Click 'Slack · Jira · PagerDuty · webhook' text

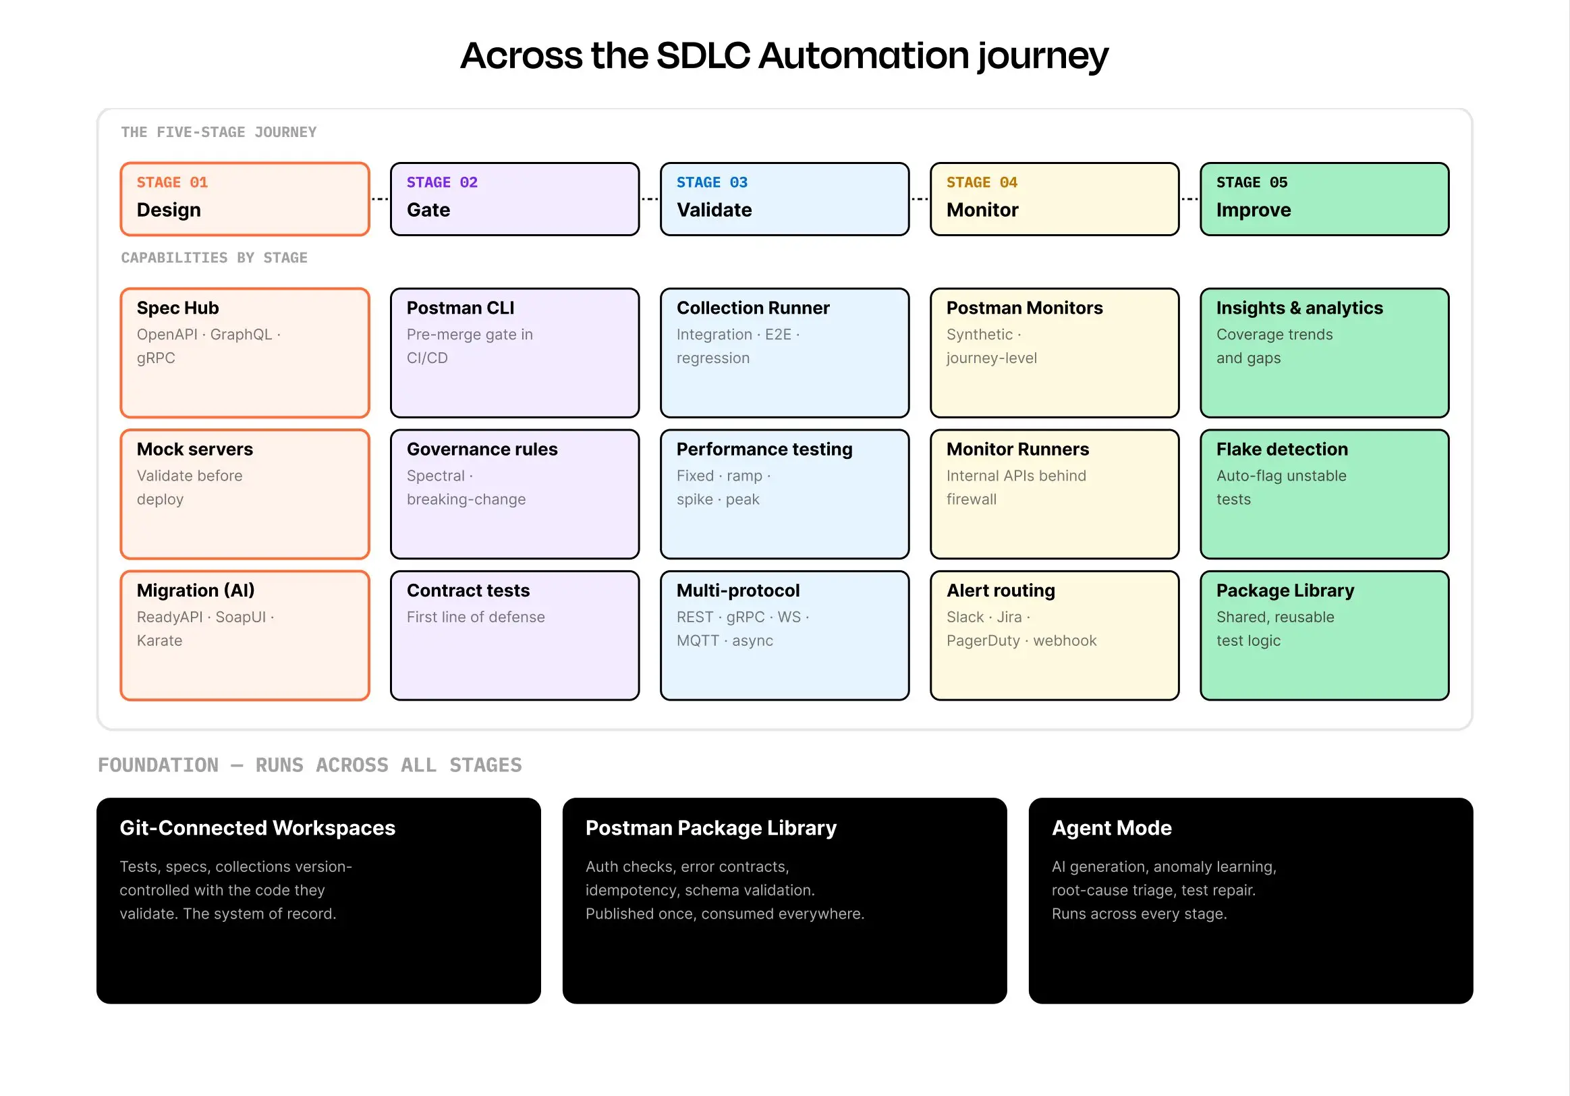coord(1021,629)
